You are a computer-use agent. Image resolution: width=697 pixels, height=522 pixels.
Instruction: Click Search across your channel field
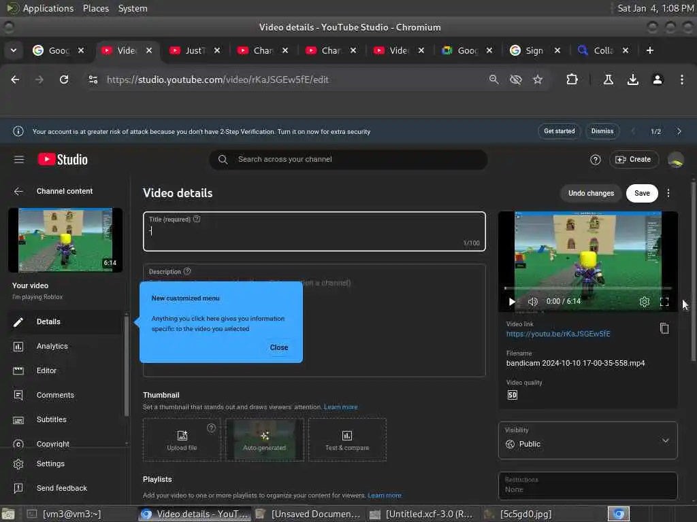[x=348, y=159]
